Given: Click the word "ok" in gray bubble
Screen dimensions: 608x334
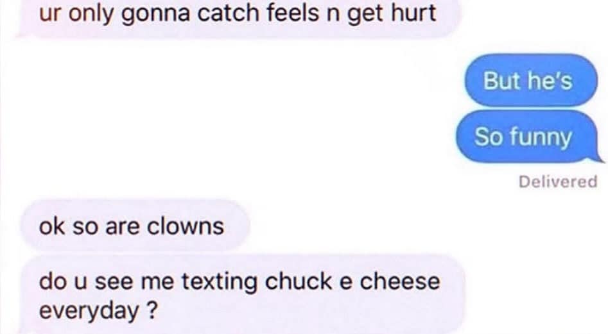Looking at the screenshot, I should [x=51, y=226].
